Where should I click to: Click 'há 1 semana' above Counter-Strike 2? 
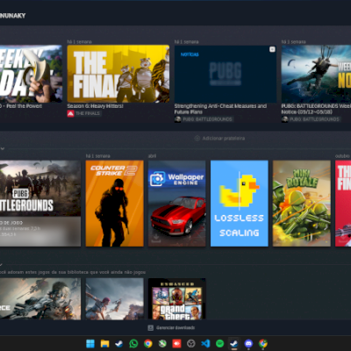pyautogui.click(x=98, y=156)
